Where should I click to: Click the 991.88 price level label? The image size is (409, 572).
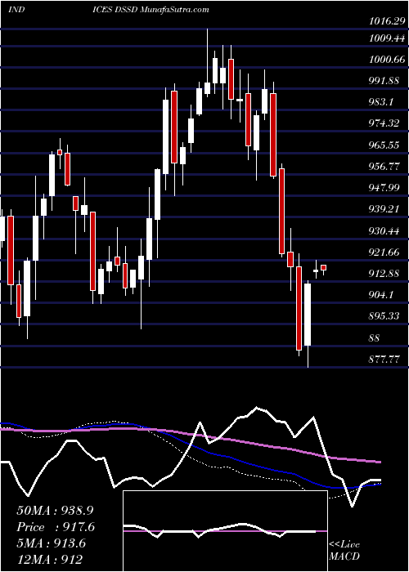(384, 81)
